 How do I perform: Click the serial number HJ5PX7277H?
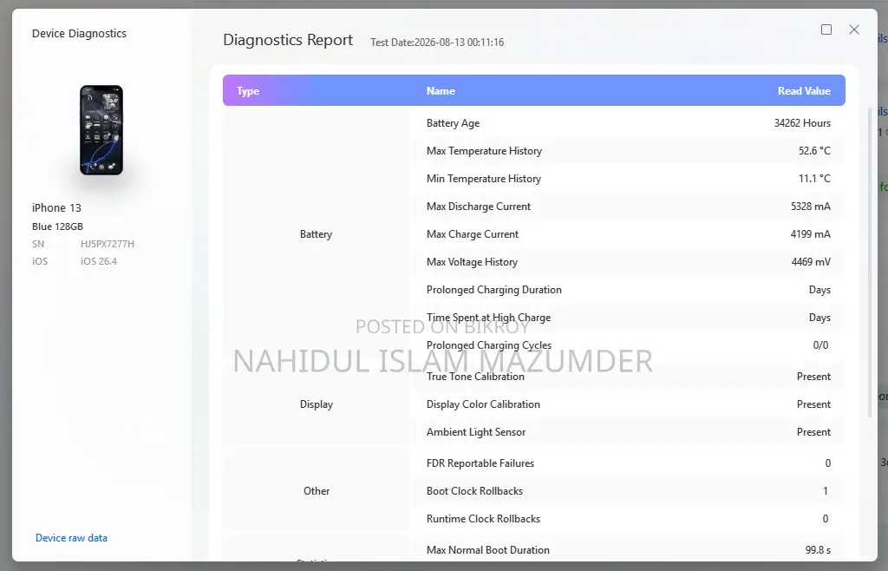pyautogui.click(x=107, y=244)
